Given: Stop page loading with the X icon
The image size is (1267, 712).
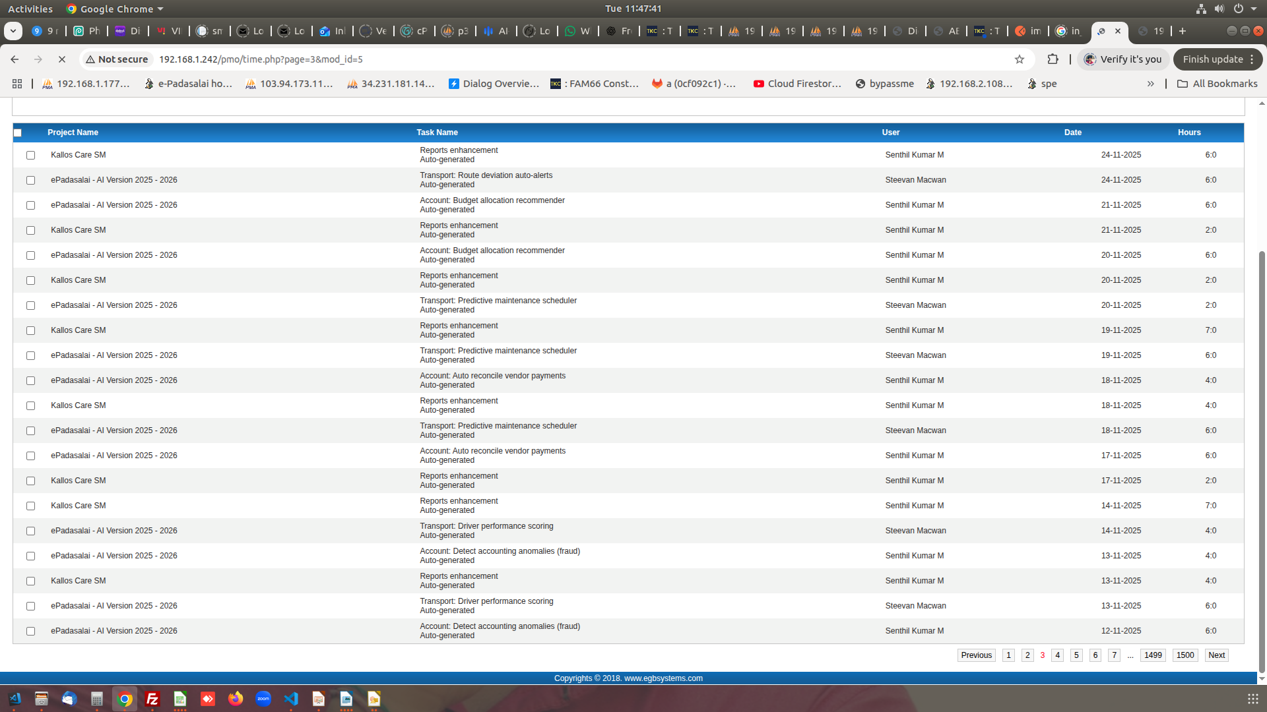Looking at the screenshot, I should [x=62, y=59].
